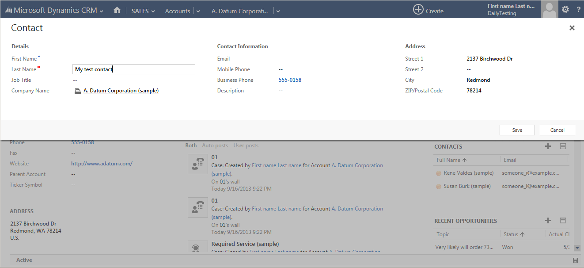Click the user profile avatar
The width and height of the screenshot is (584, 268).
549,9
